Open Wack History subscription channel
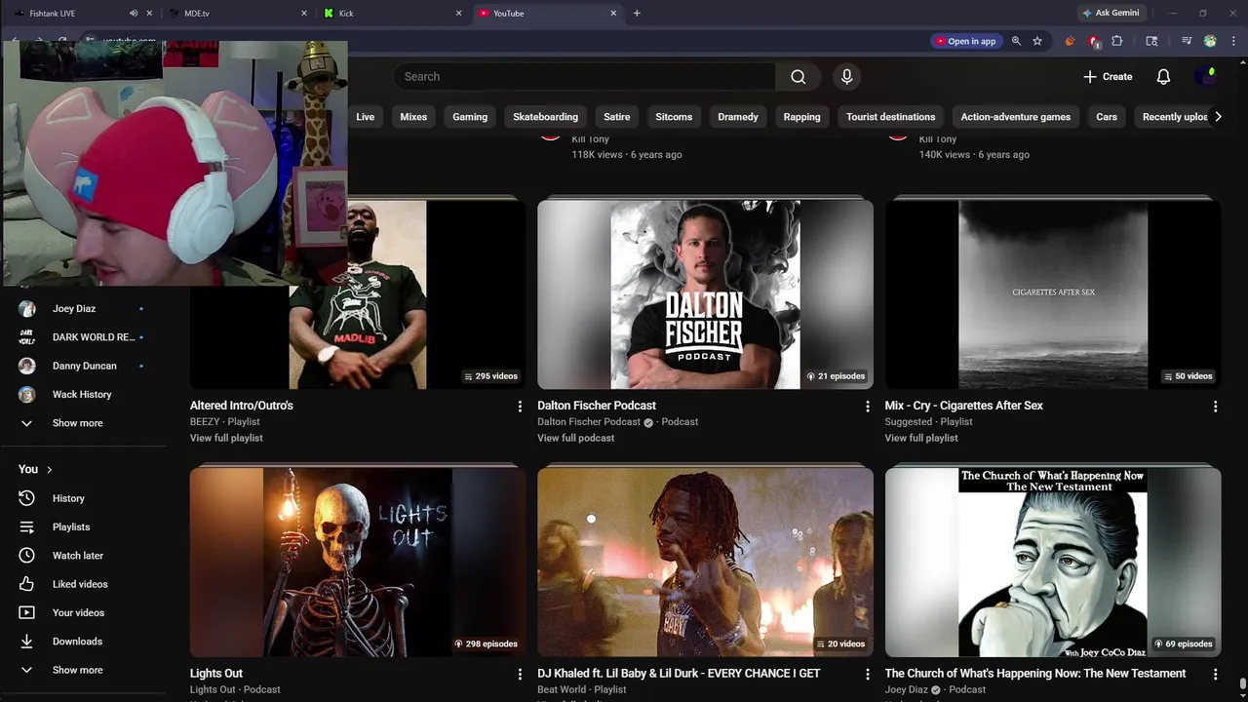The image size is (1248, 702). point(83,394)
